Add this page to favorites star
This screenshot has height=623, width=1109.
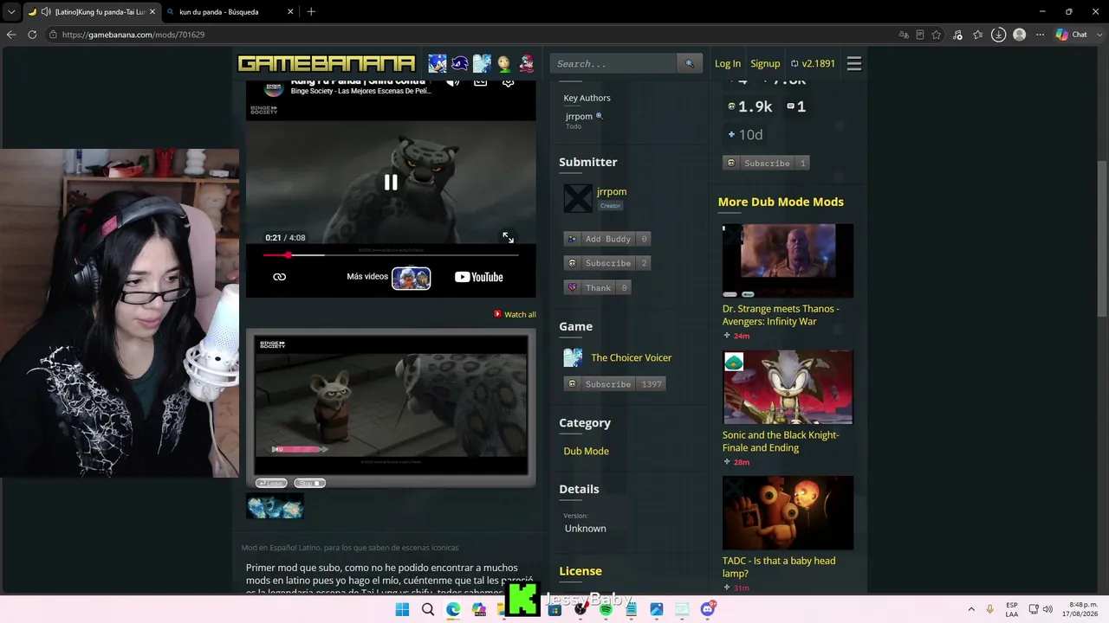click(937, 35)
